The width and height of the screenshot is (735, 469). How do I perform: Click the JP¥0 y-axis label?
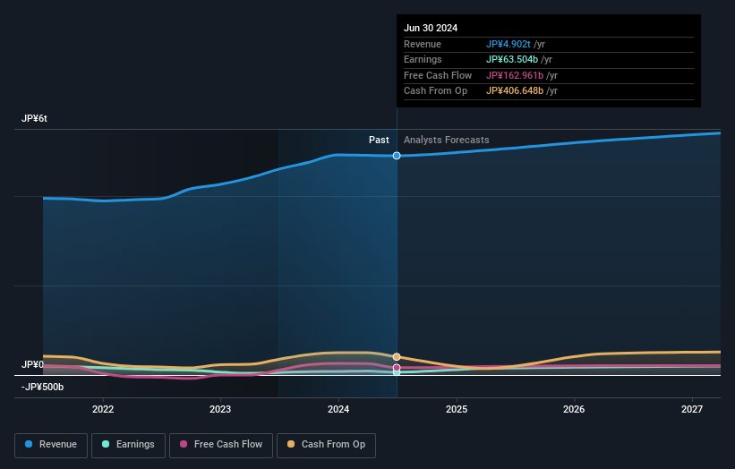tap(32, 364)
